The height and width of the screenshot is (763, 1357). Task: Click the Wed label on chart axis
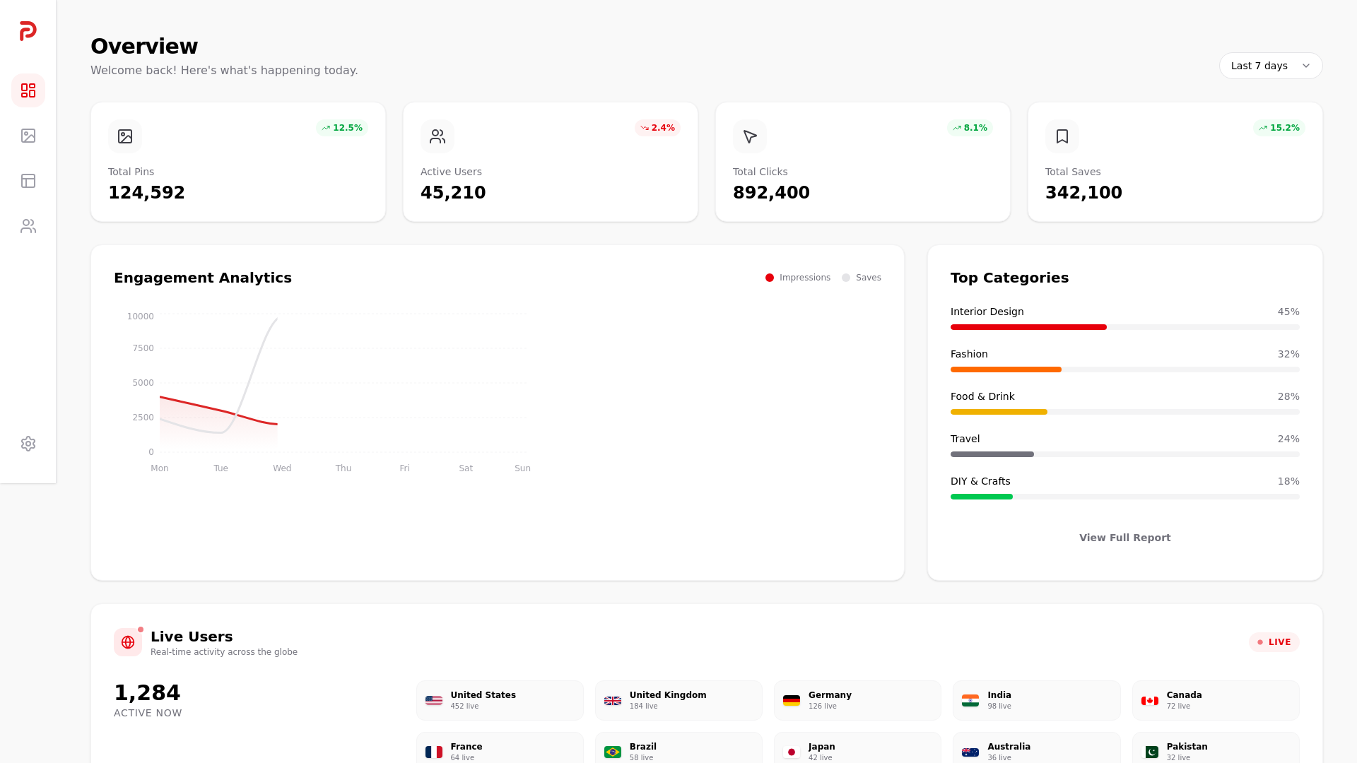point(282,468)
